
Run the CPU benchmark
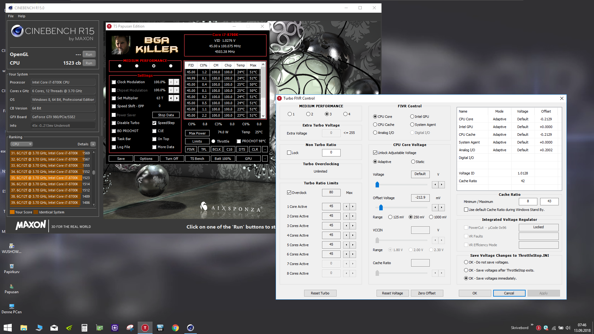[89, 63]
